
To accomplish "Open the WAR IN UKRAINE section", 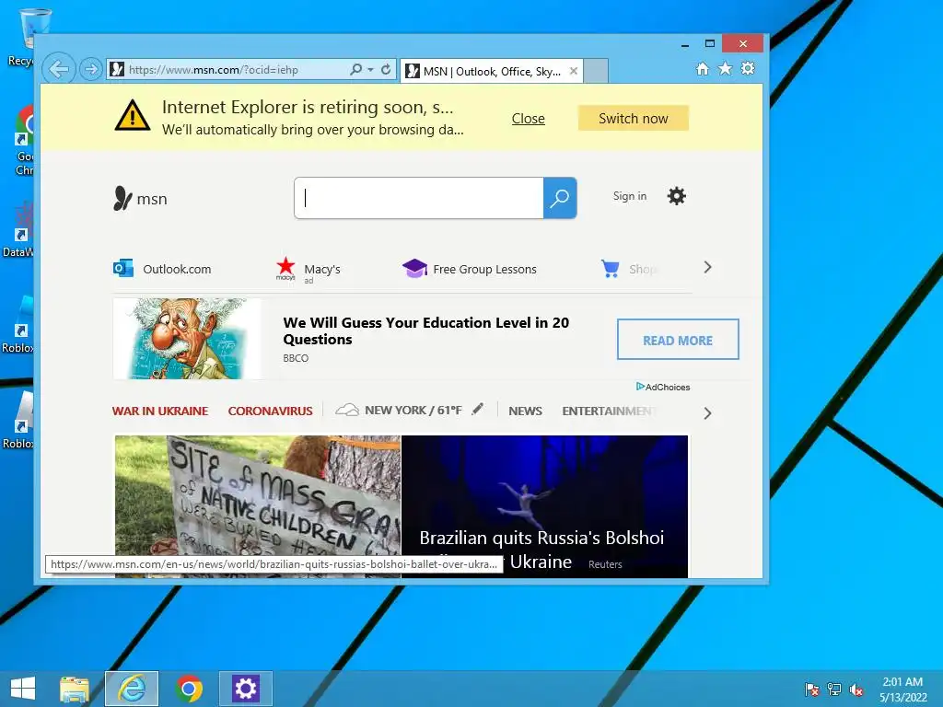I will click(x=160, y=411).
